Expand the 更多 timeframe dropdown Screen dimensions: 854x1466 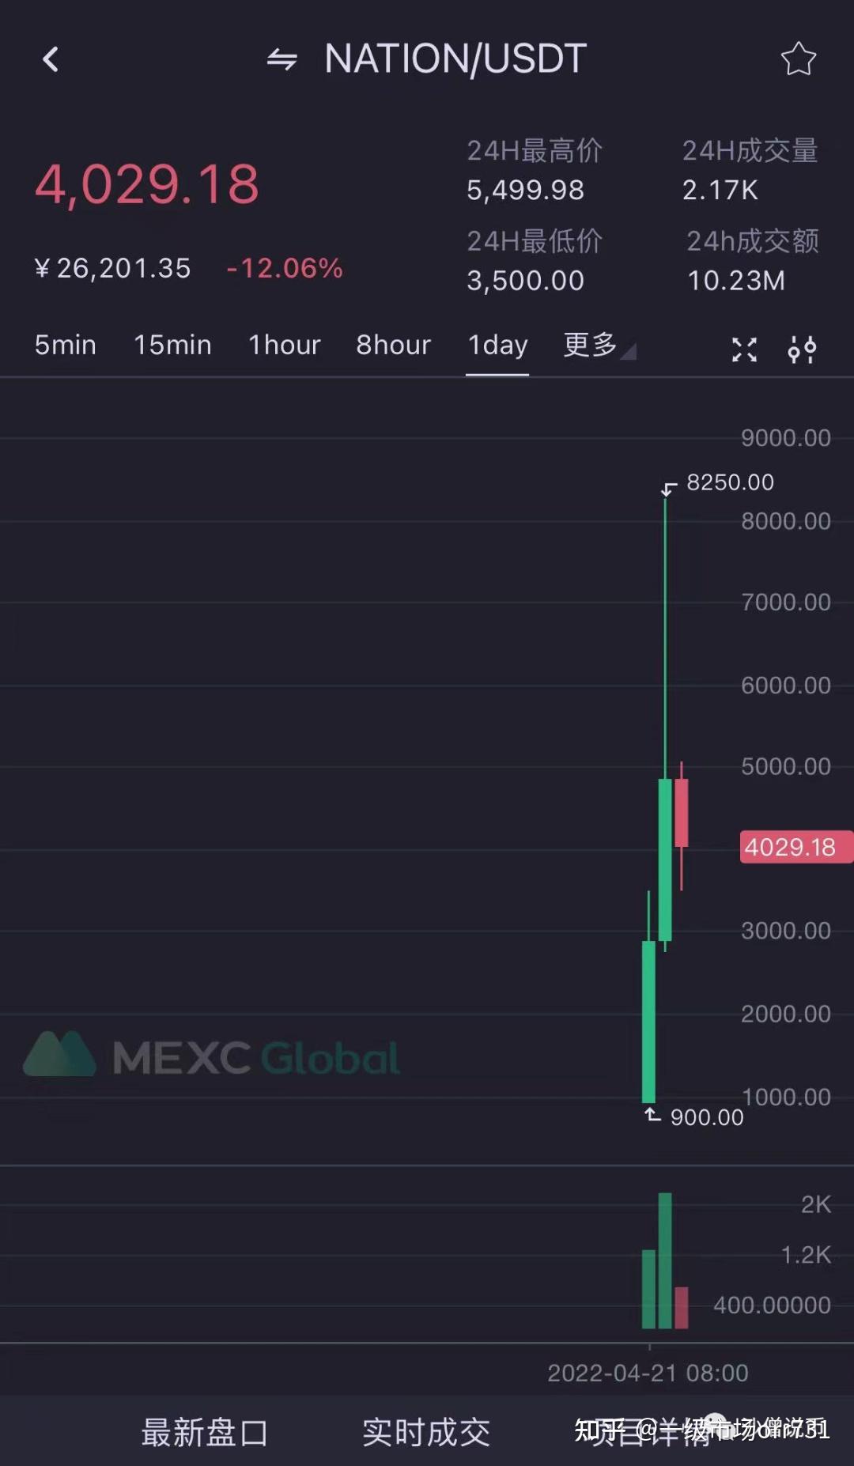(x=599, y=345)
